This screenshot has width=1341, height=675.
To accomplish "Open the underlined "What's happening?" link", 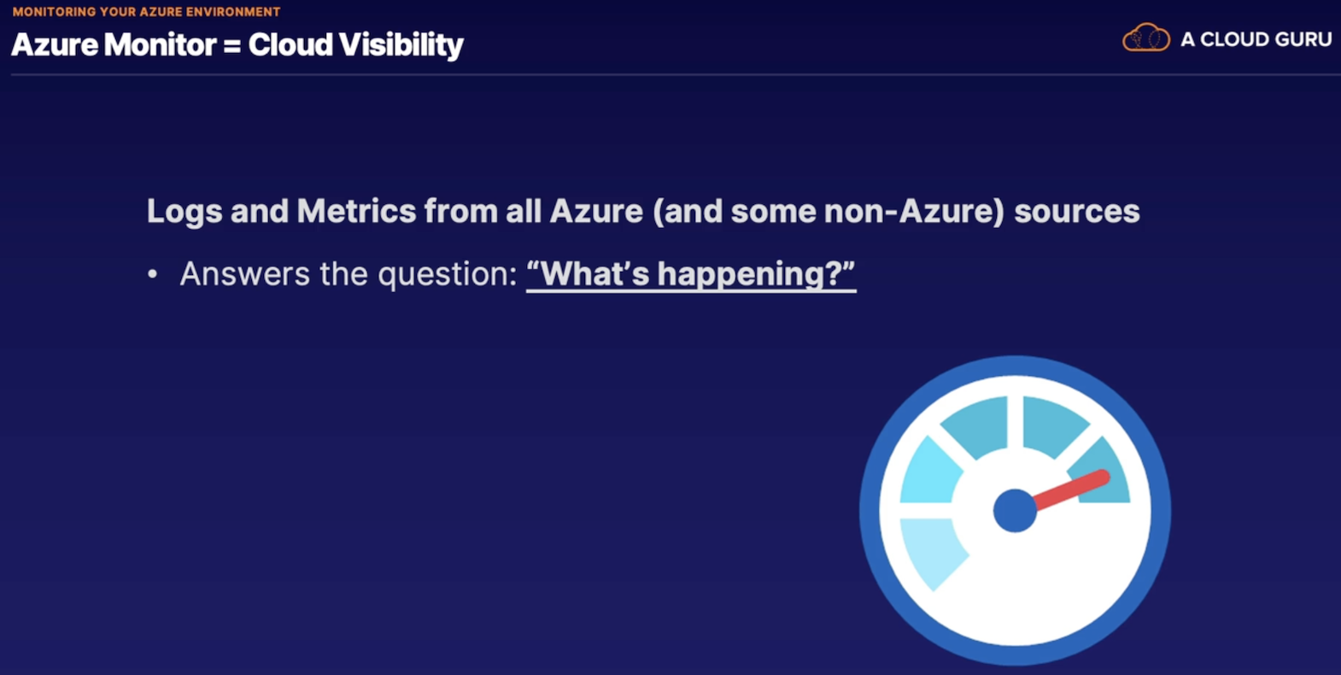I will (690, 274).
